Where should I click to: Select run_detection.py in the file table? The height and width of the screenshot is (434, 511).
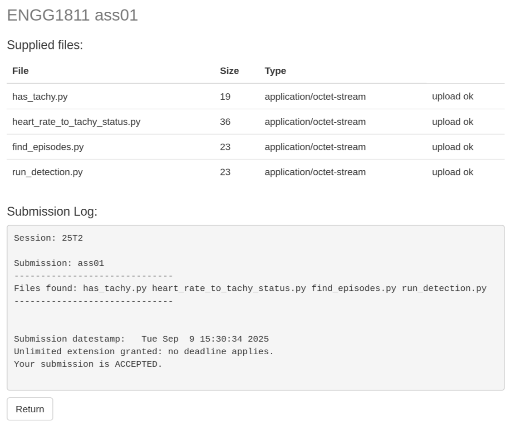[x=48, y=172]
